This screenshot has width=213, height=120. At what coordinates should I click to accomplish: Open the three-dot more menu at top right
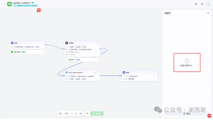click(208, 4)
